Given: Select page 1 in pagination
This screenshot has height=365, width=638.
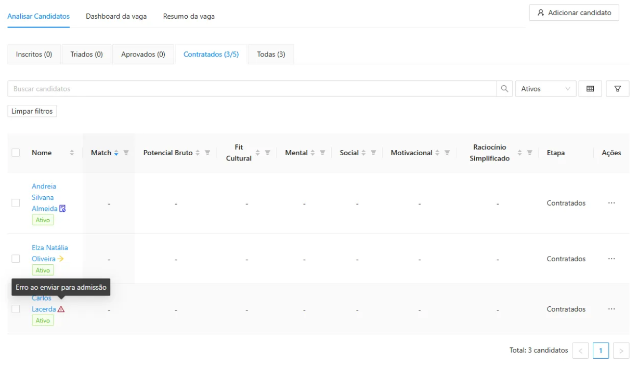Looking at the screenshot, I should click(x=601, y=350).
